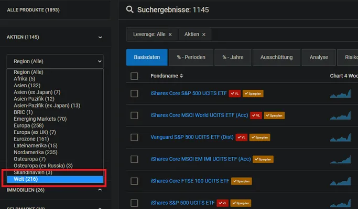Click Sparplan badge for iShares Core MSCI EM IMI
This screenshot has height=209, width=358.
click(263, 159)
